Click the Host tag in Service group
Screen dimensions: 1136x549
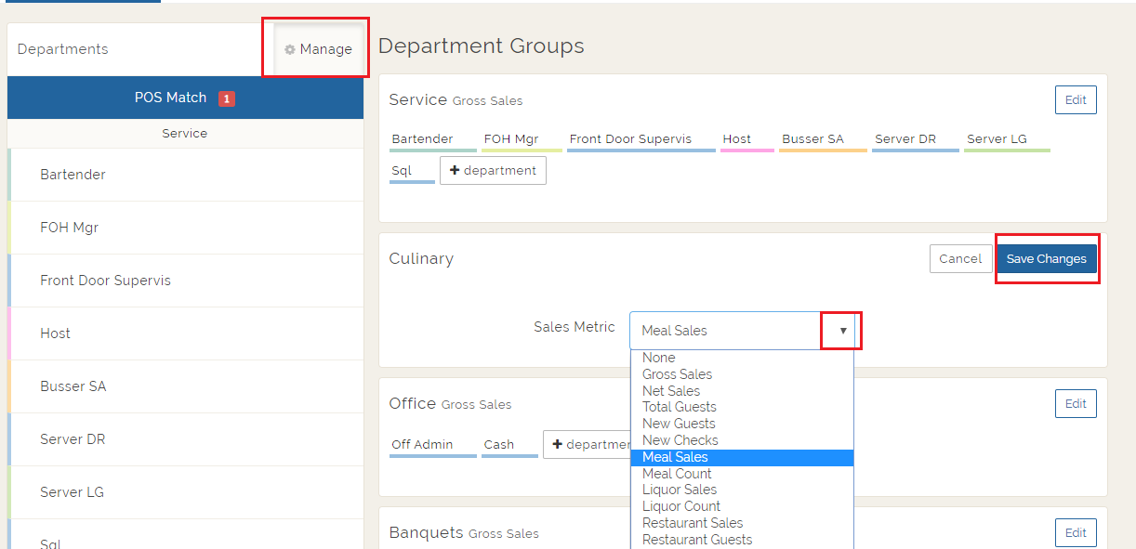pyautogui.click(x=736, y=139)
